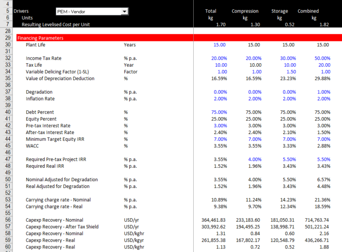The height and width of the screenshot is (252, 342).
Task: Click Compression Required Pre-tax Project IRR 4.00%
Action: [x=255, y=159]
